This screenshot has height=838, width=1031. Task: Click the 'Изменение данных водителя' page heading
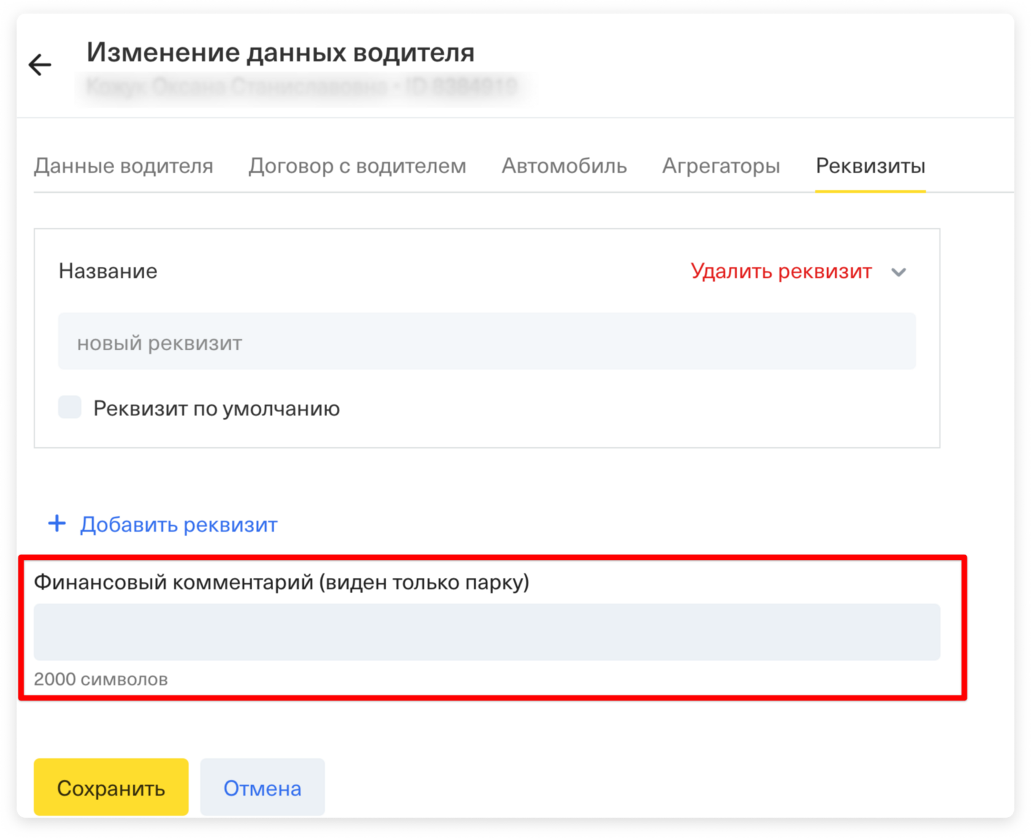coord(280,53)
